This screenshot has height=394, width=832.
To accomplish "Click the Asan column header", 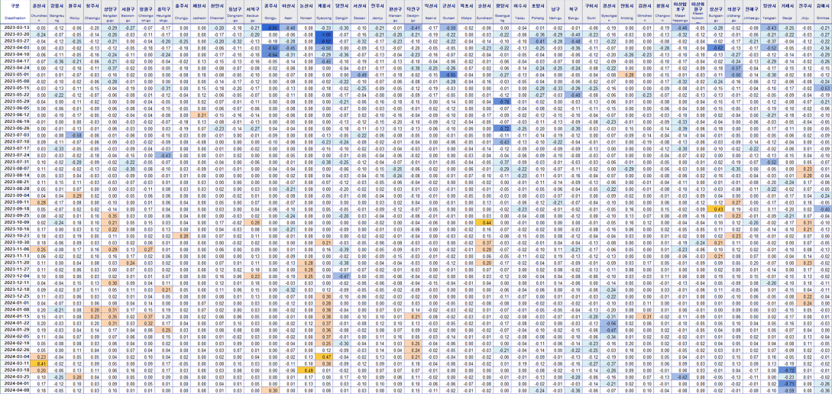I will [x=290, y=12].
